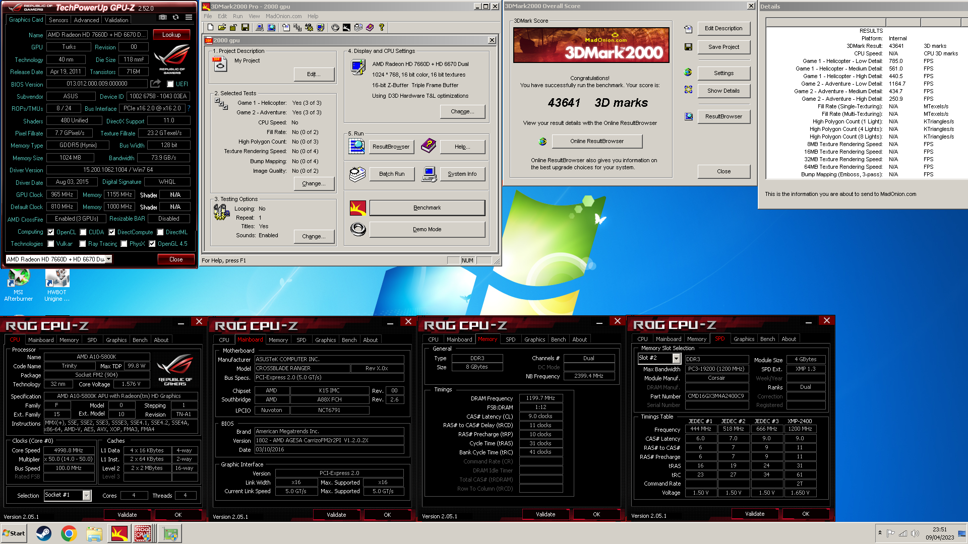Image resolution: width=968 pixels, height=544 pixels.
Task: Toggle OpenGL 4.5 checkbox
Action: [x=152, y=244]
